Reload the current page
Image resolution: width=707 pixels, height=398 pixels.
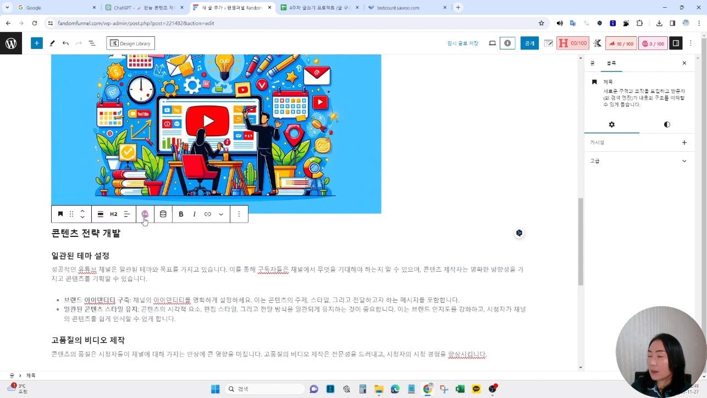[35, 23]
